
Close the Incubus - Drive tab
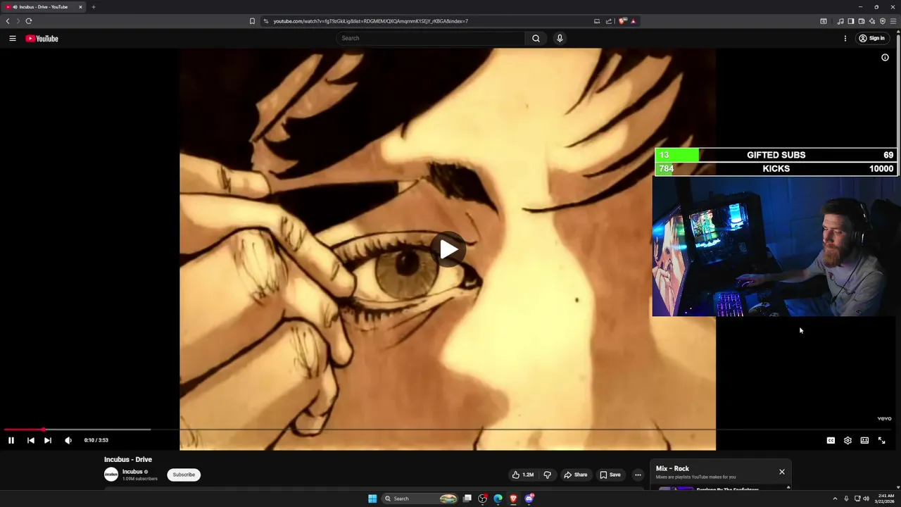(80, 7)
